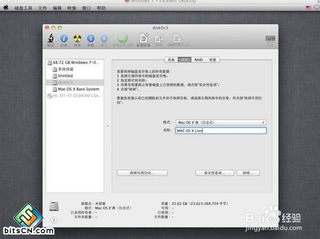This screenshot has height=239, width=320.
Task: Open the 编辑 menu
Action: [x=57, y=8]
